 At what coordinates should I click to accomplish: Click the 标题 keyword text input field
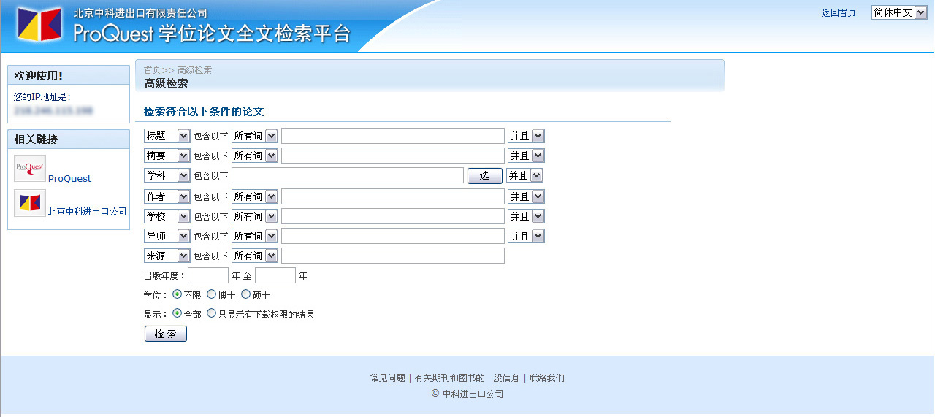(x=392, y=136)
